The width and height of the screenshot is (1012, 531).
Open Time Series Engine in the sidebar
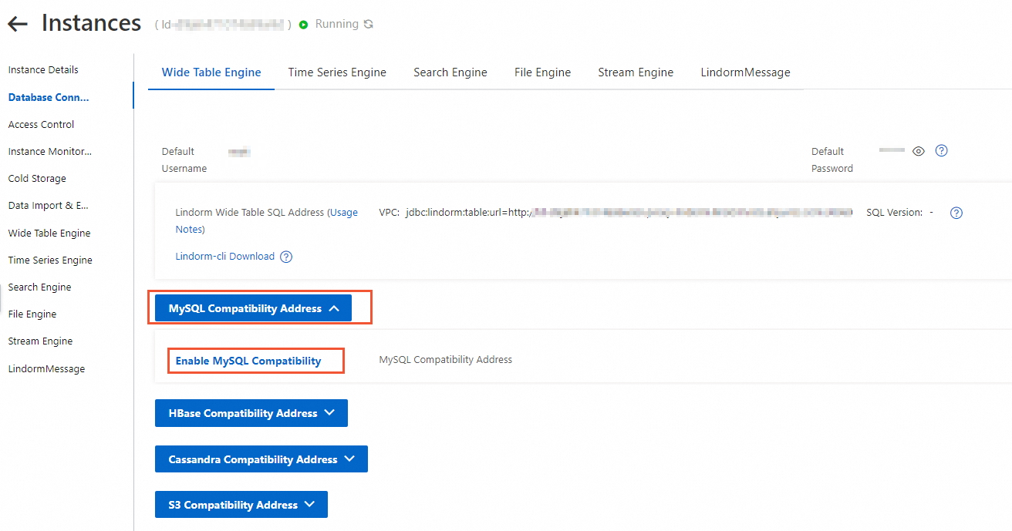50,260
